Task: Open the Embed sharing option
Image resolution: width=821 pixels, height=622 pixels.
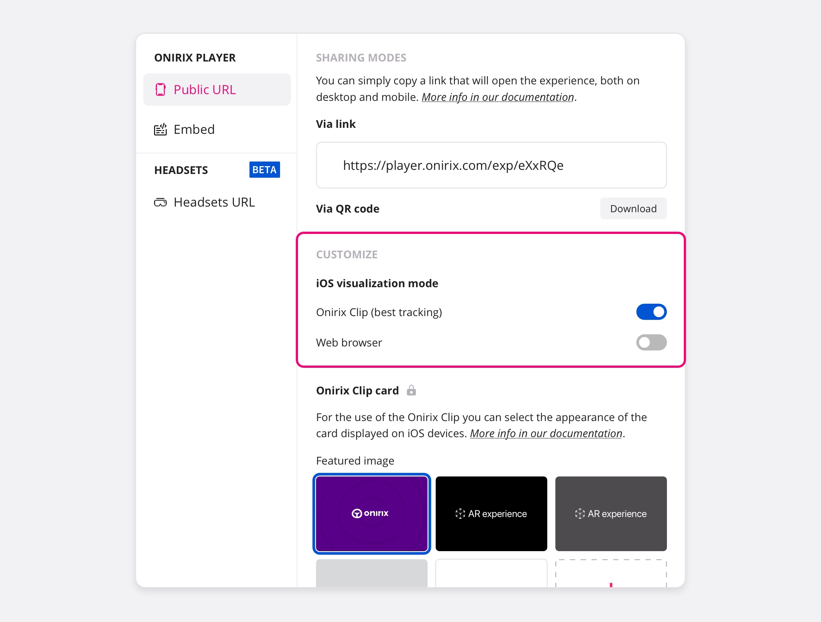Action: point(217,129)
